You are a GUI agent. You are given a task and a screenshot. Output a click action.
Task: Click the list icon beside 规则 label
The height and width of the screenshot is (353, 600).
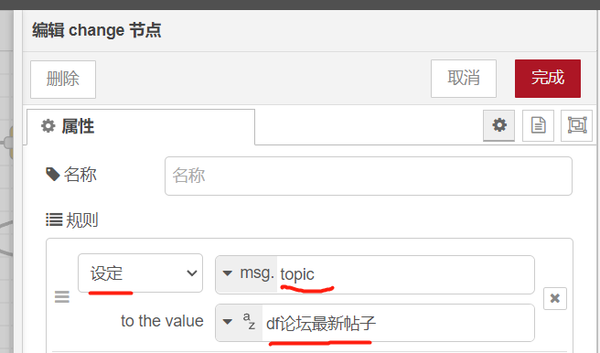54,219
